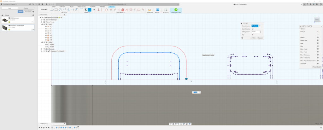Expand the Sketches folder in browser
323x130 pixels.
(42, 49)
